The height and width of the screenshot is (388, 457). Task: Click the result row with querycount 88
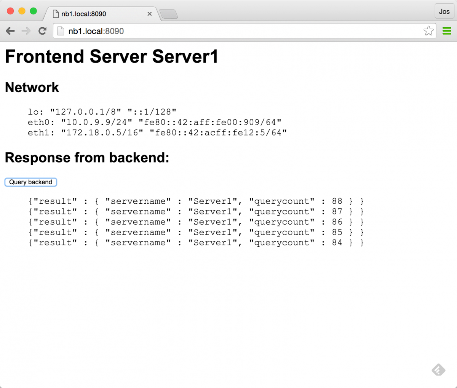(x=196, y=201)
